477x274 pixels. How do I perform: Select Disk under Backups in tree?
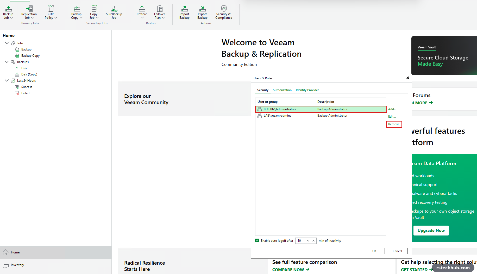tap(24, 68)
